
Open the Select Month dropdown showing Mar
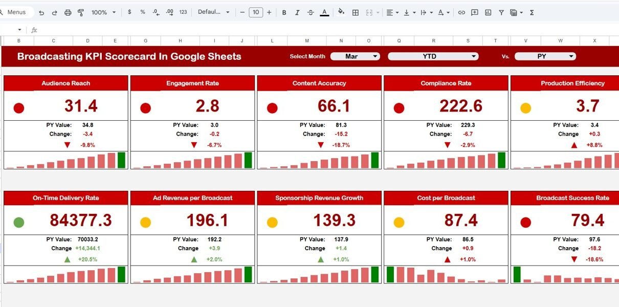coord(355,56)
